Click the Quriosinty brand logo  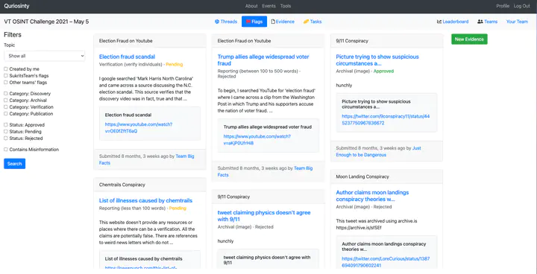coord(16,6)
